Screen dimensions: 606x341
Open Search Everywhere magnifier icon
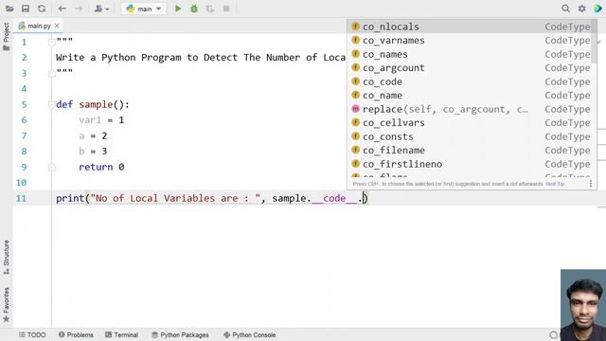[565, 9]
